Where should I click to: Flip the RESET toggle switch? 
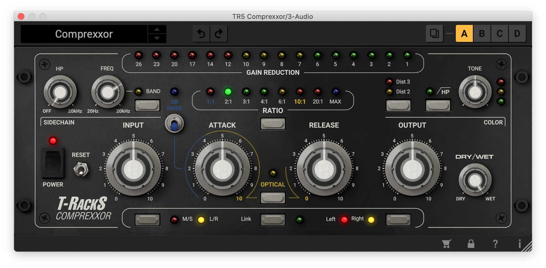[81, 170]
